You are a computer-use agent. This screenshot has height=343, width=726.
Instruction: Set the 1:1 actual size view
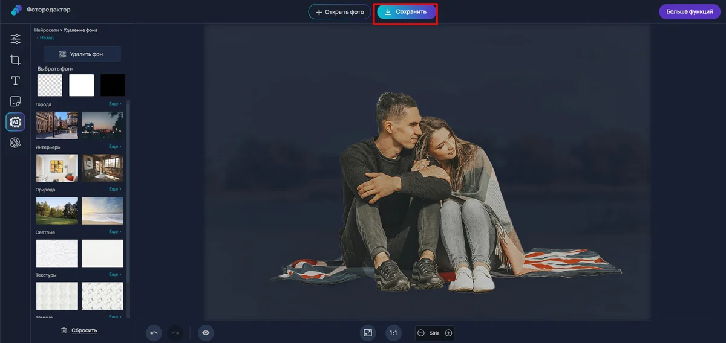click(x=393, y=333)
